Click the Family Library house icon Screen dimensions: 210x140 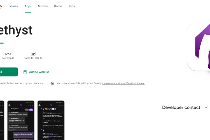pyautogui.click(x=52, y=83)
